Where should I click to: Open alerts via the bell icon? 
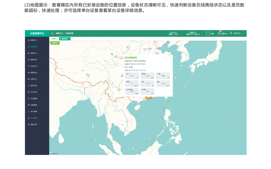coord(219,33)
